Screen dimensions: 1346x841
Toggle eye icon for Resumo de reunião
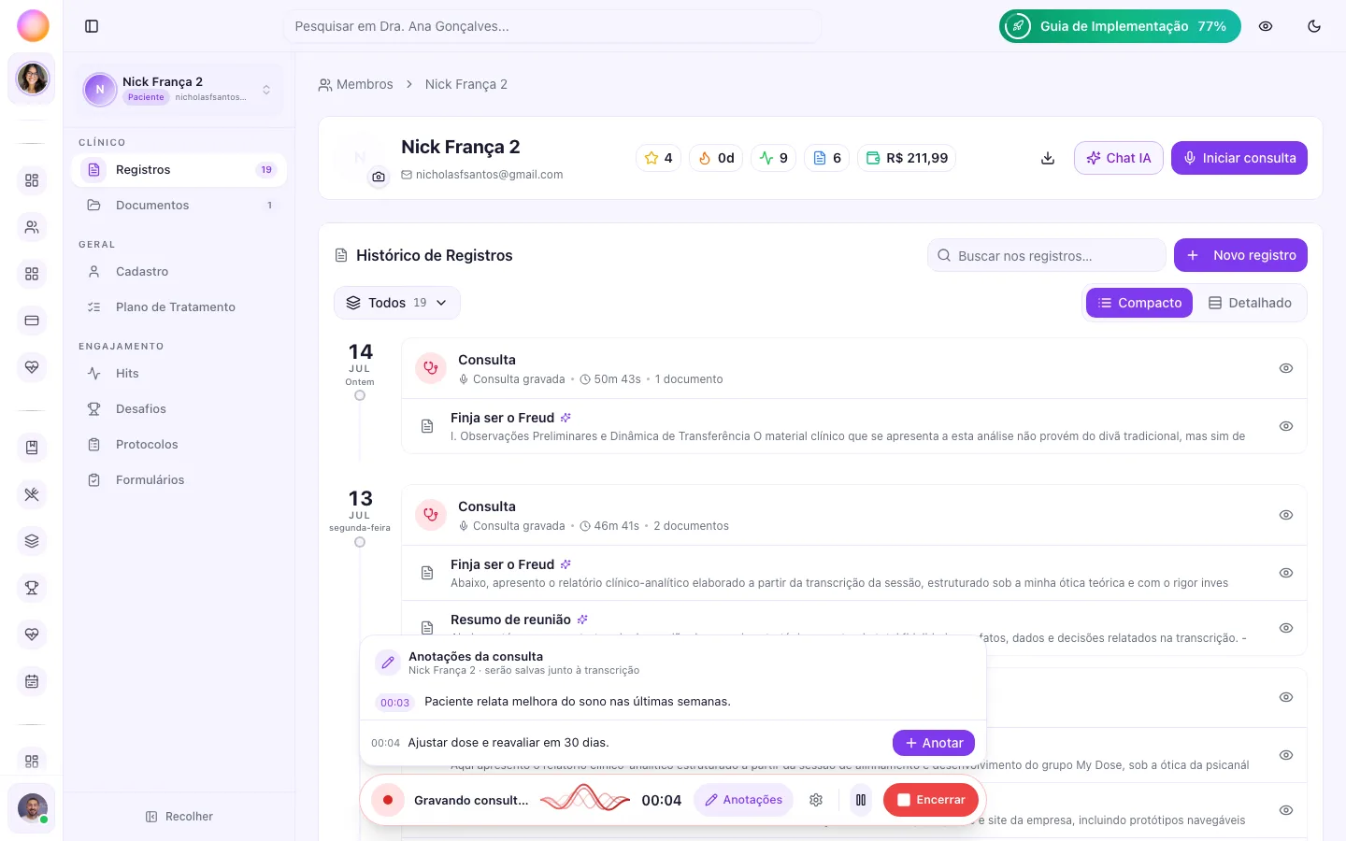pyautogui.click(x=1286, y=628)
